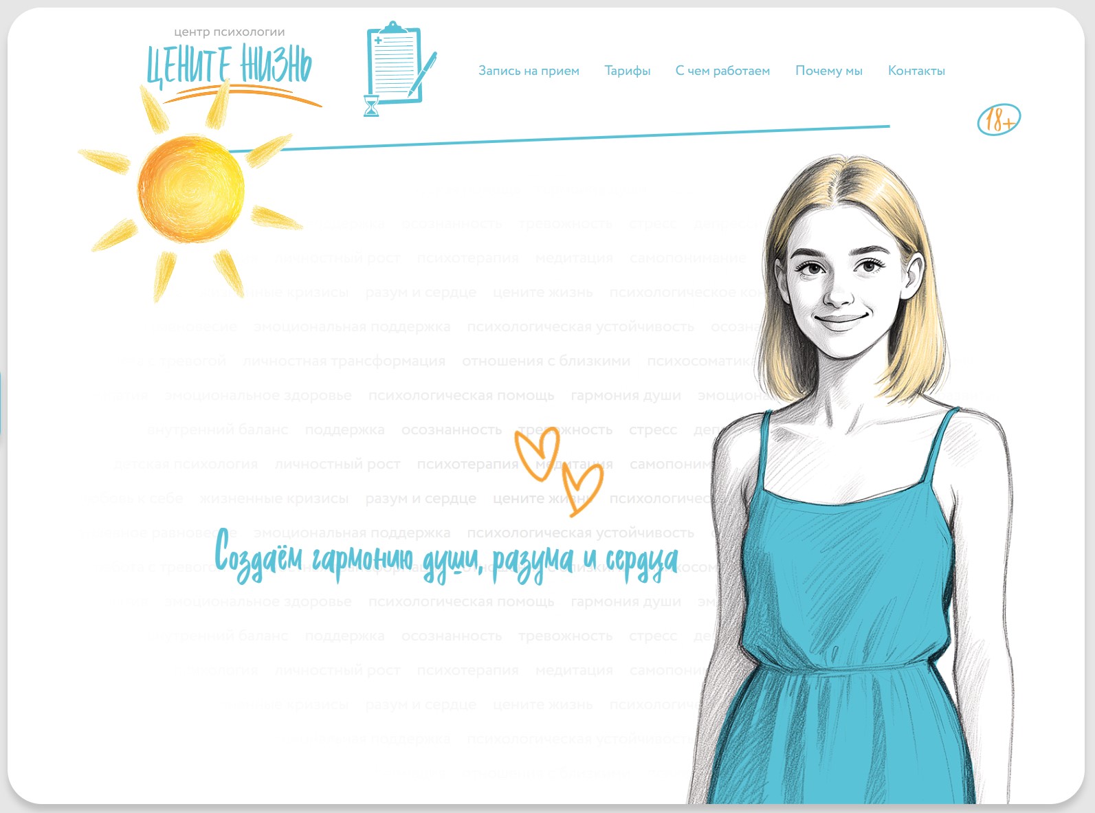1095x813 pixels.
Task: Click the faded 'детская психология' text
Action: [x=185, y=465]
